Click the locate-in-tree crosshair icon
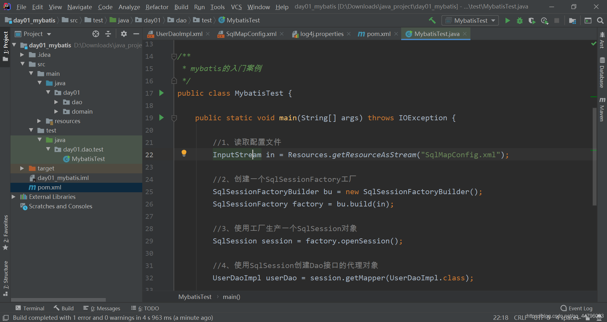This screenshot has height=322, width=607. pyautogui.click(x=96, y=34)
